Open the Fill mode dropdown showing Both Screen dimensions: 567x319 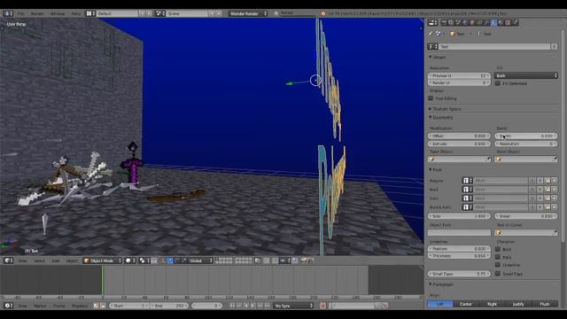point(525,75)
